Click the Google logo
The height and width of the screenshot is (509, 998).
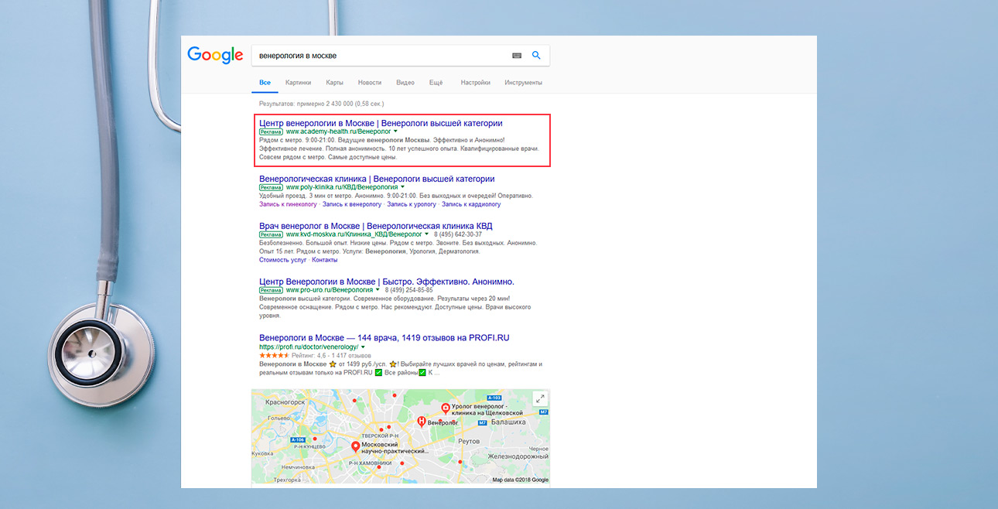(215, 55)
